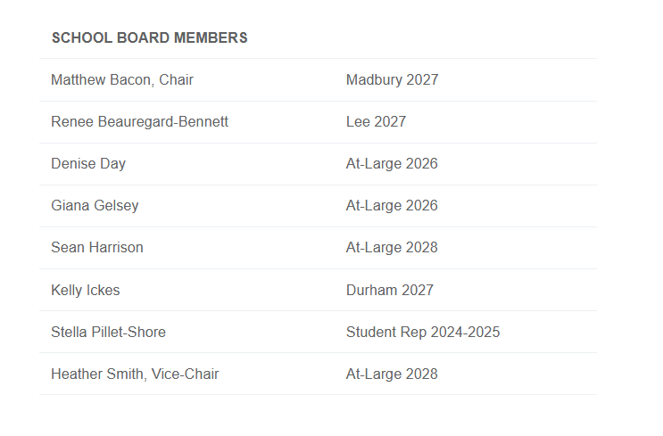Select Sean Harrison in the table
Screen dimensions: 663x436
pos(96,248)
